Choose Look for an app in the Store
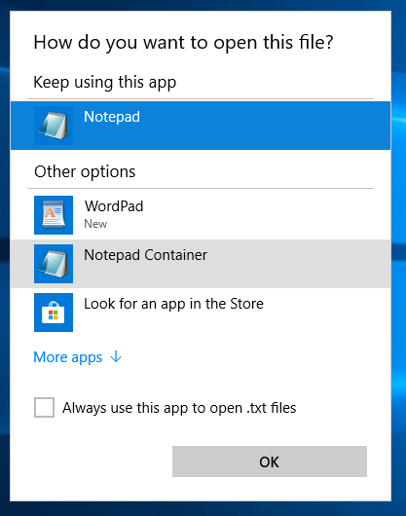The width and height of the screenshot is (406, 516). click(201, 313)
